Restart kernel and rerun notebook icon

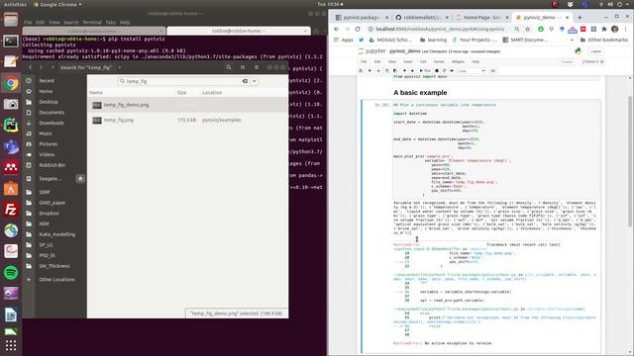[452, 70]
